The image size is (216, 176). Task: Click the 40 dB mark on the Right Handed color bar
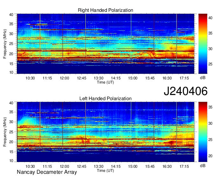click(x=210, y=18)
